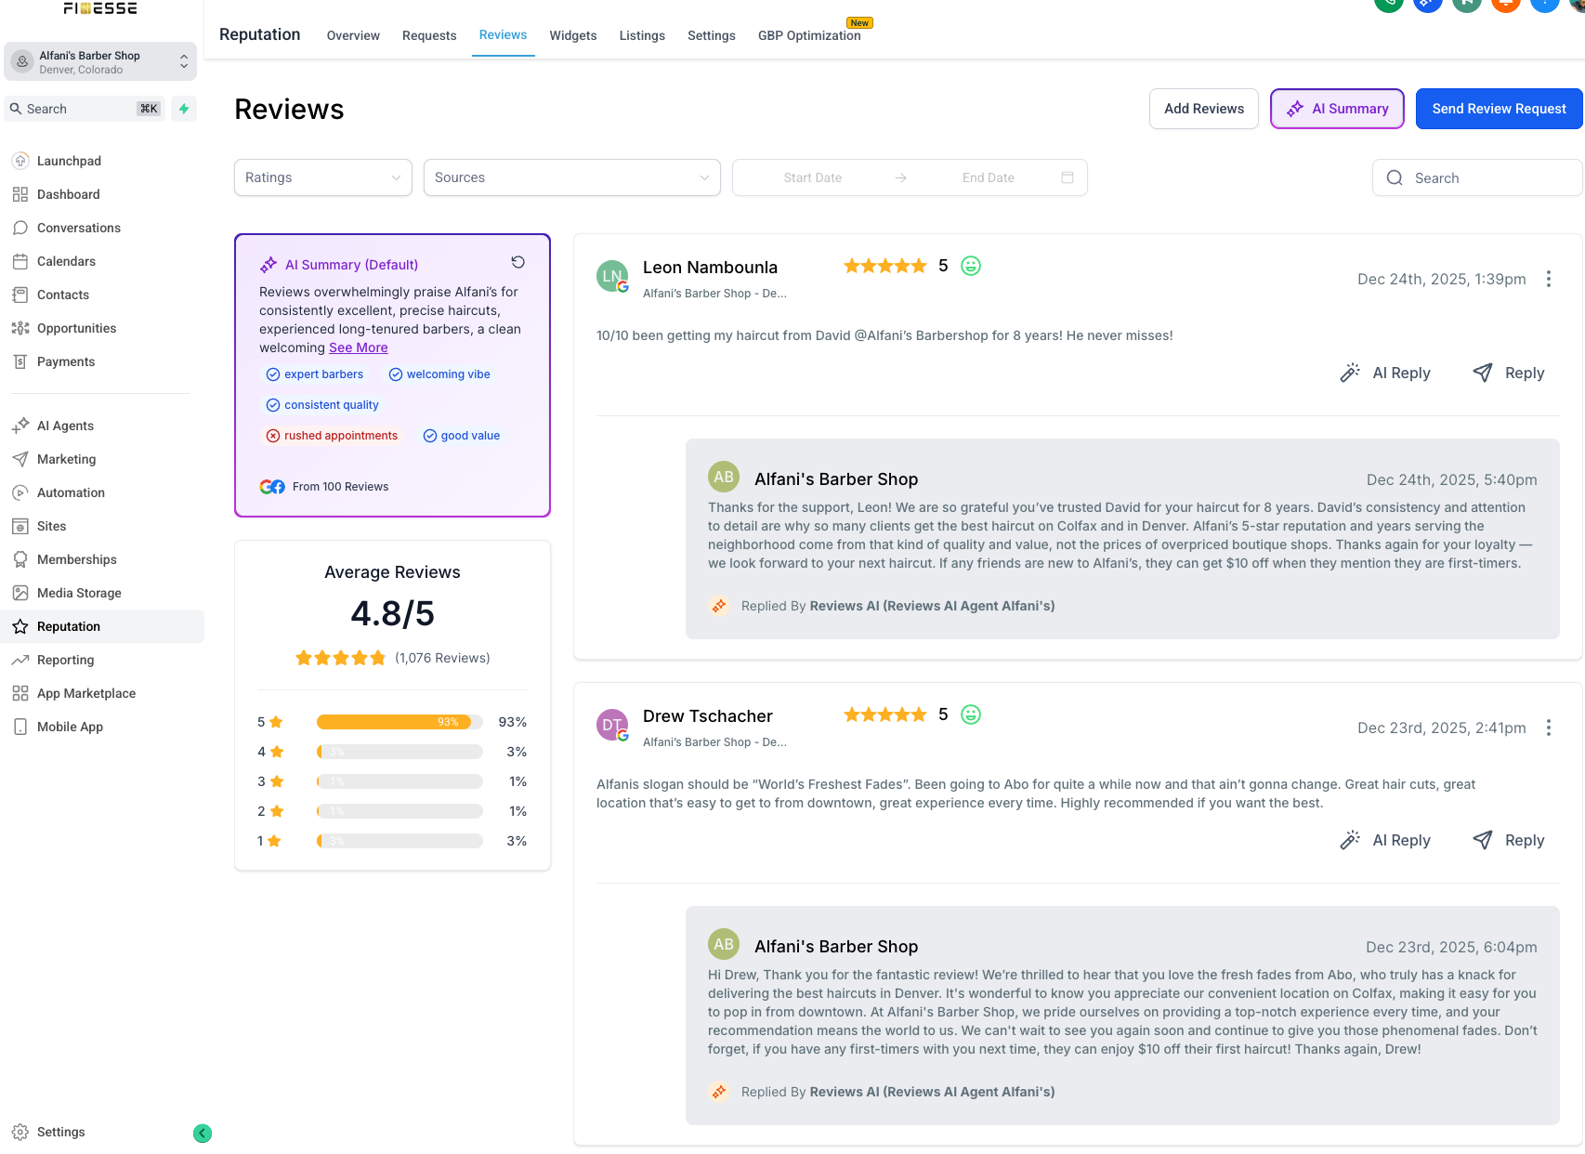Open Payments in sidebar
Image resolution: width=1585 pixels, height=1154 pixels.
tap(102, 361)
